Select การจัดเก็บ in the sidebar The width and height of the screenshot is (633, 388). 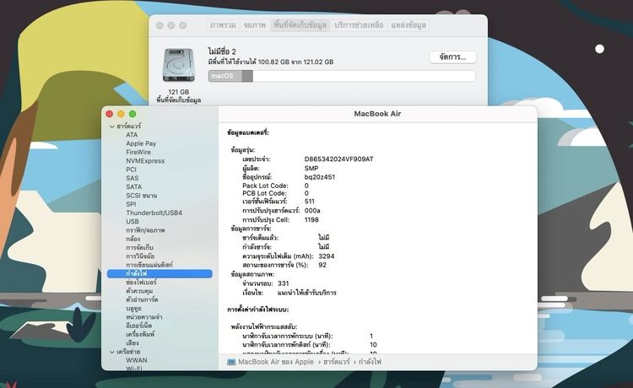139,248
